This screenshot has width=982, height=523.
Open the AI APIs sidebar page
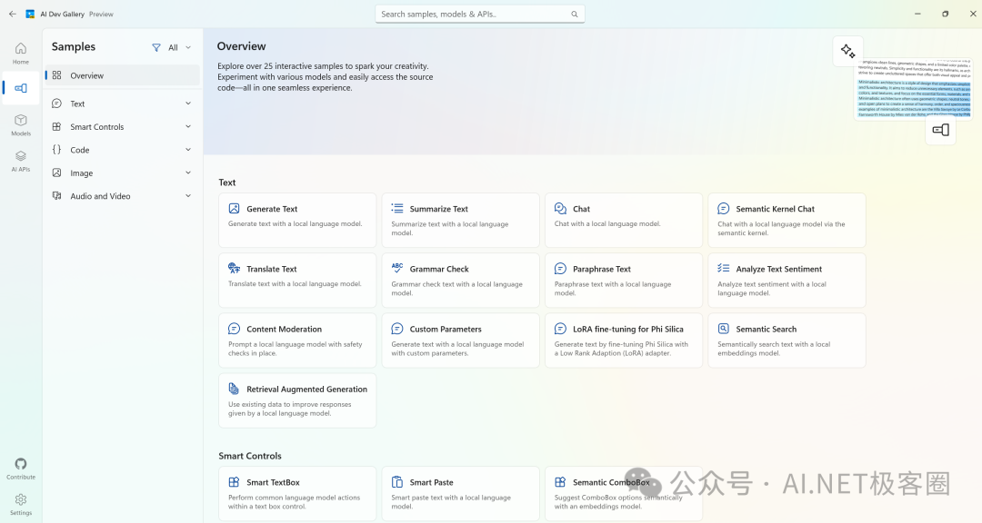tap(21, 161)
